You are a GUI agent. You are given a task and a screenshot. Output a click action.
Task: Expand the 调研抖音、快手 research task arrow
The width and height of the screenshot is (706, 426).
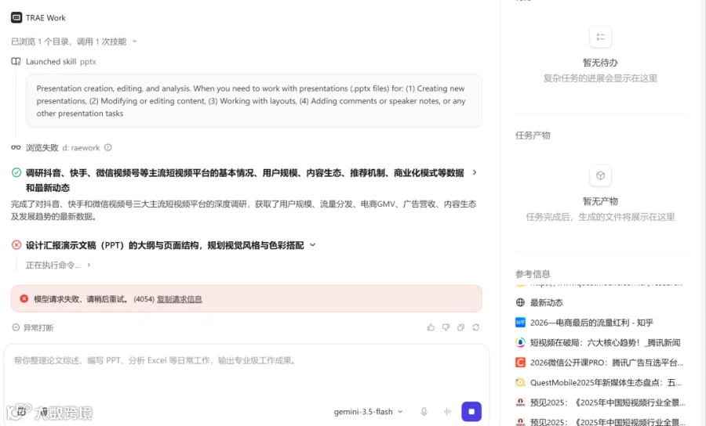475,172
